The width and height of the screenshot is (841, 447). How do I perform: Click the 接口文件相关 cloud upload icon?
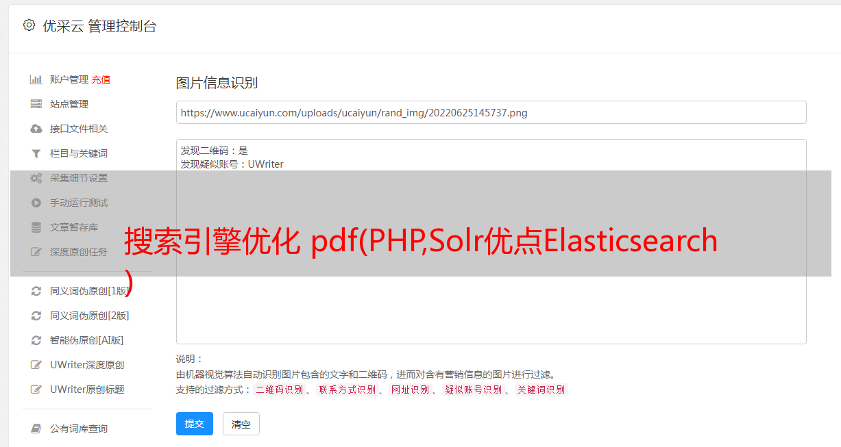(36, 129)
